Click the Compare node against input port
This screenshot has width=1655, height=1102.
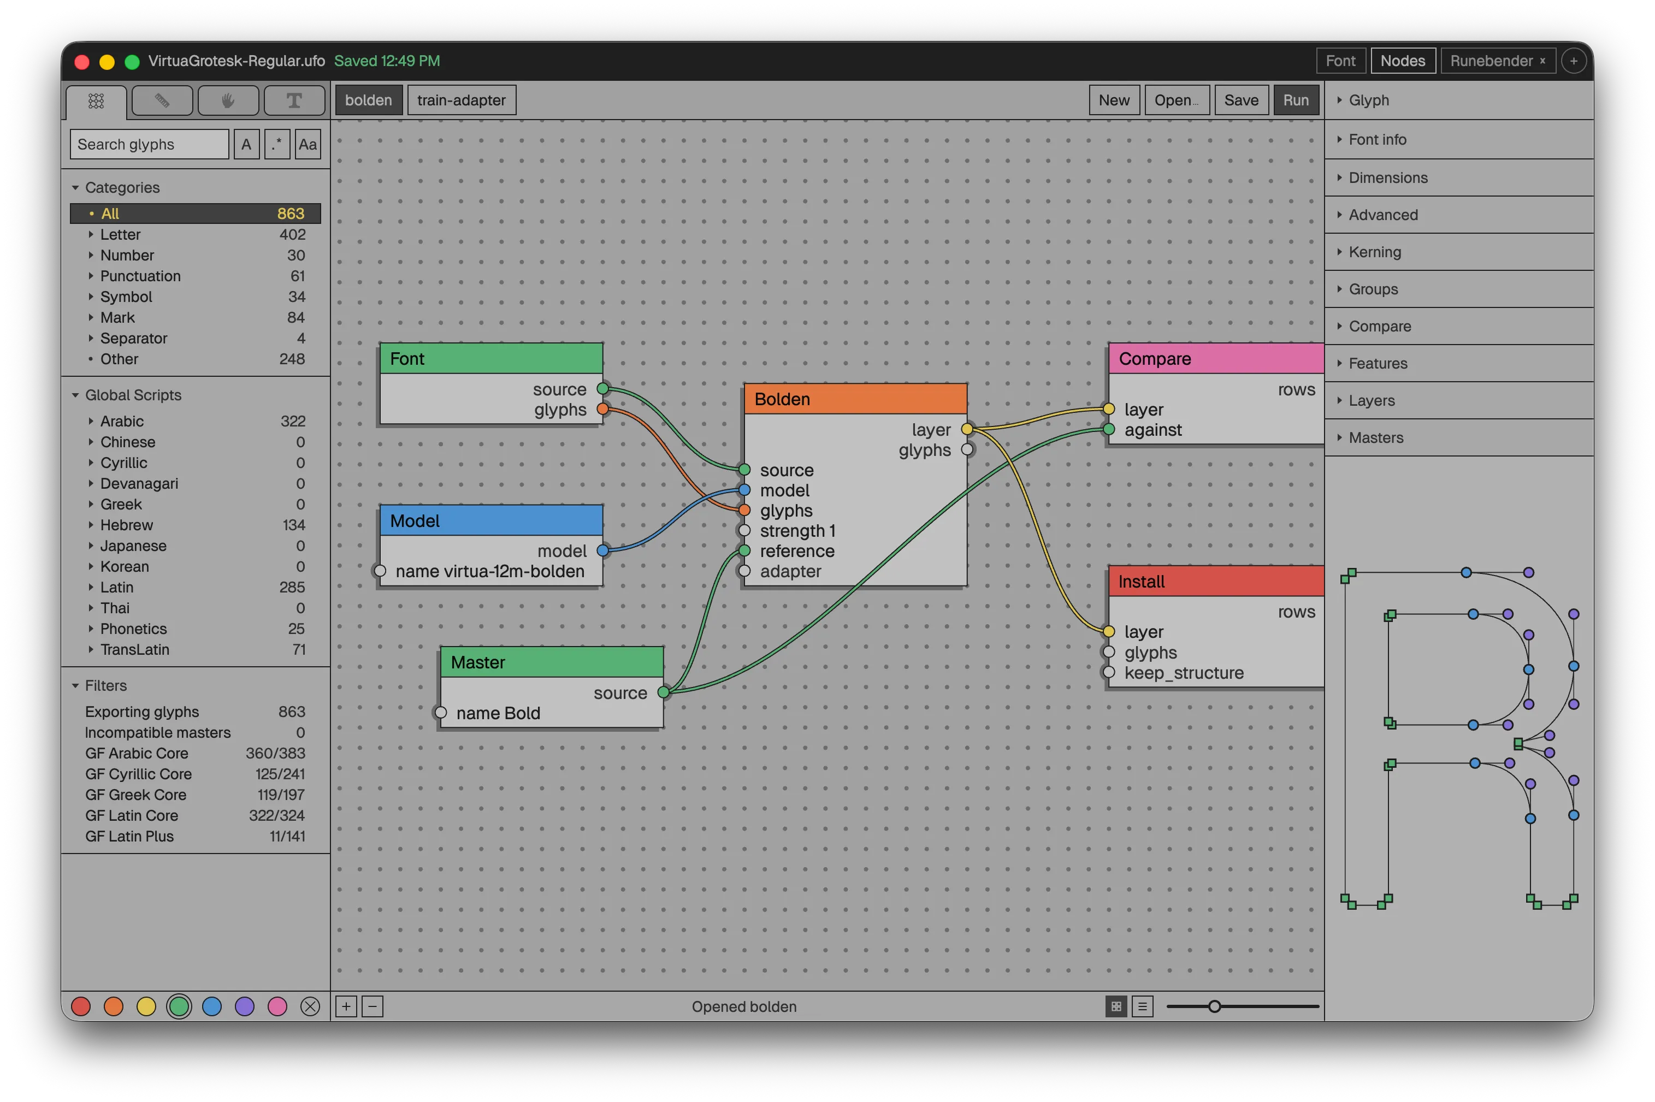click(x=1109, y=429)
